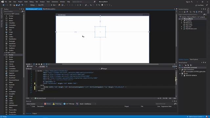Click Add to Source Control button
The width and height of the screenshot is (210, 118).
pyautogui.click(x=196, y=117)
